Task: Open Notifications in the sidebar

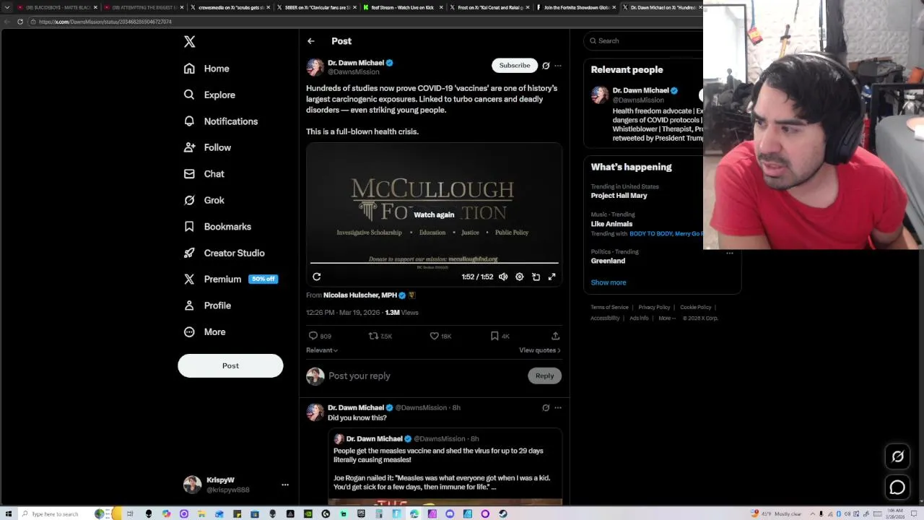Action: pos(220,121)
